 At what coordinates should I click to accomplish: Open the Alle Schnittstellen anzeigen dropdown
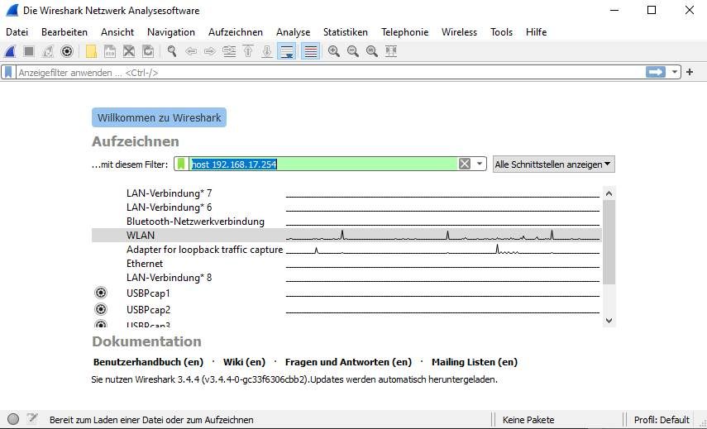(553, 164)
